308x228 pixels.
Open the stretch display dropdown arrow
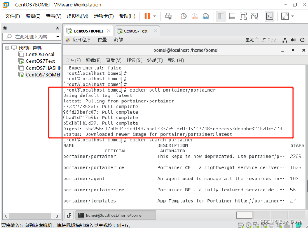pyautogui.click(x=293, y=16)
